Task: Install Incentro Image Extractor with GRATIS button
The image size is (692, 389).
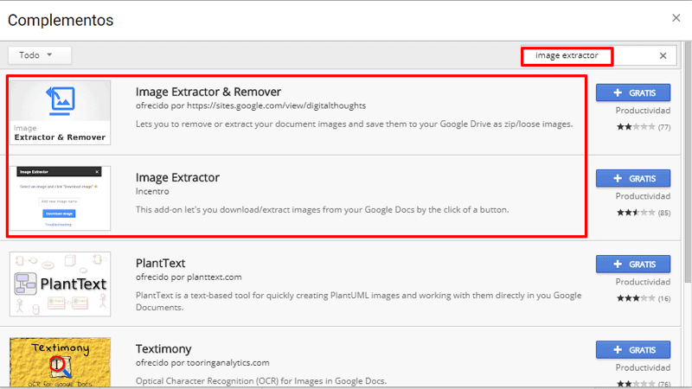Action: pyautogui.click(x=633, y=178)
